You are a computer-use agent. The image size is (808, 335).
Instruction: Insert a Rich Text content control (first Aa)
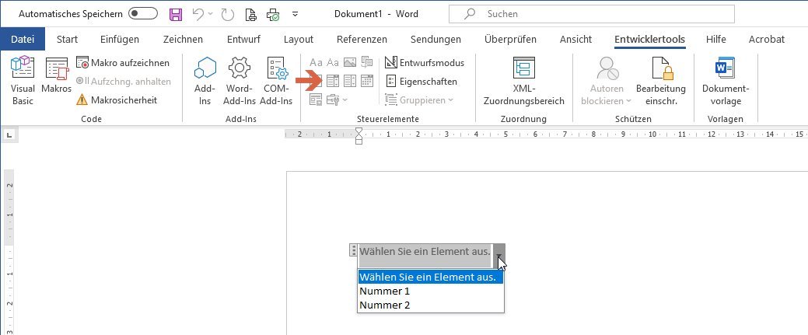click(316, 63)
